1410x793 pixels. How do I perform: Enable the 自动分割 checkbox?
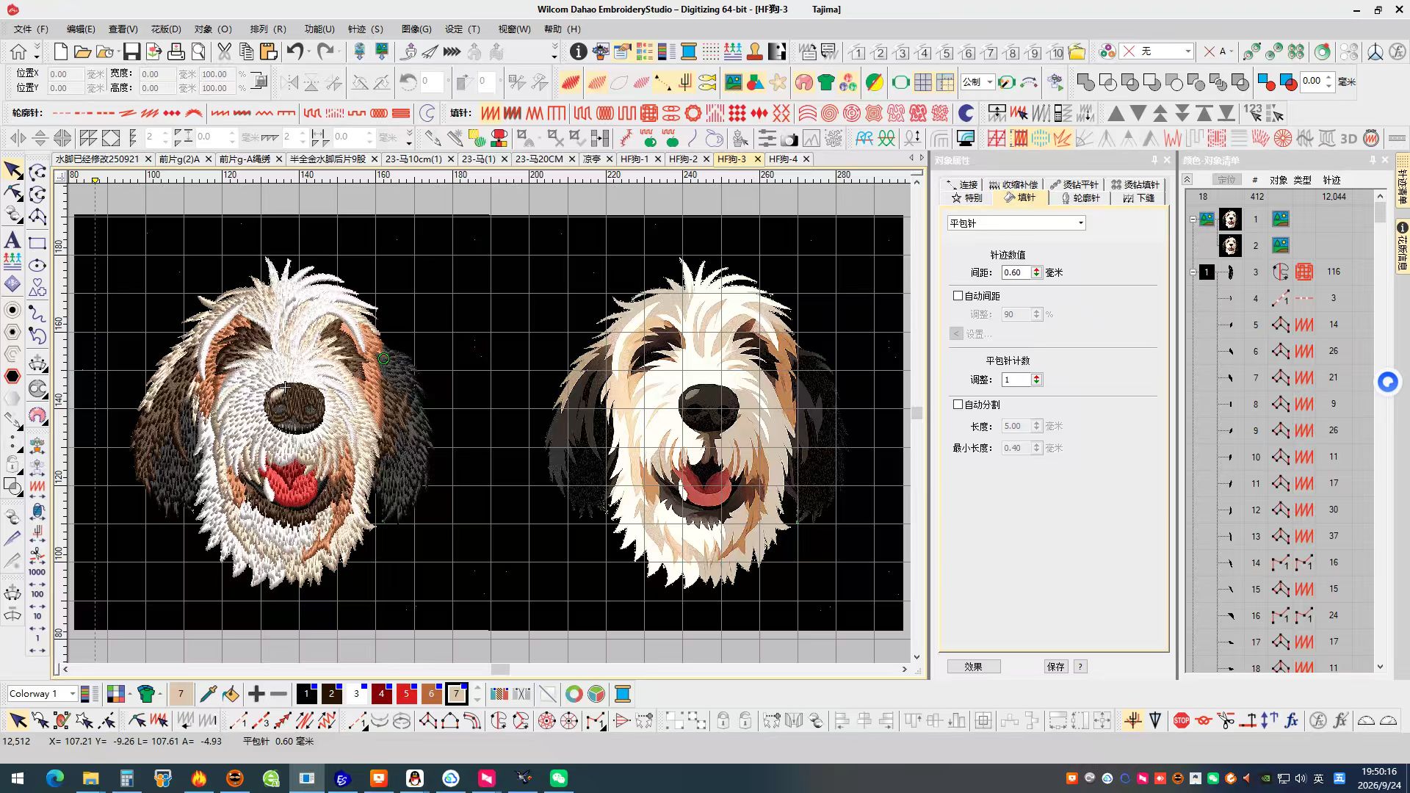point(958,405)
